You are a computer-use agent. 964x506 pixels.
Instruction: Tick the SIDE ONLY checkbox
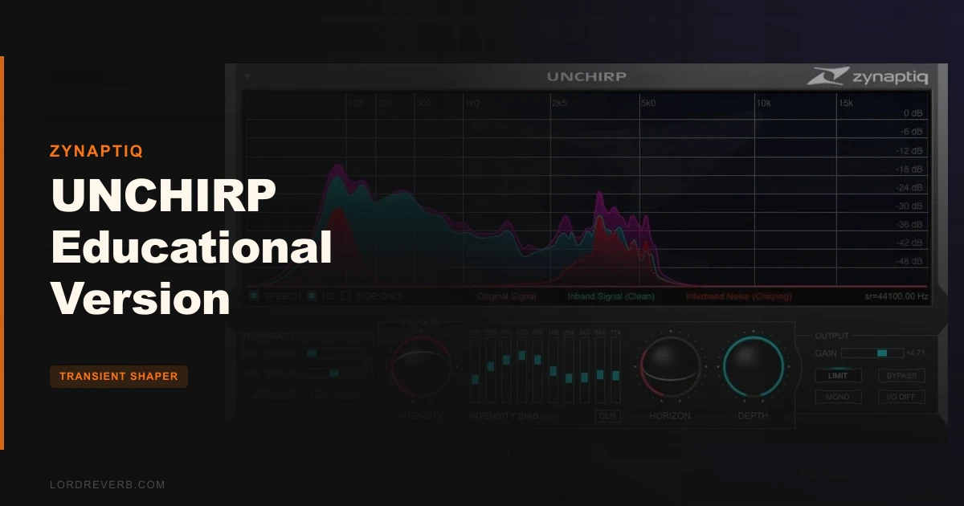tap(346, 296)
